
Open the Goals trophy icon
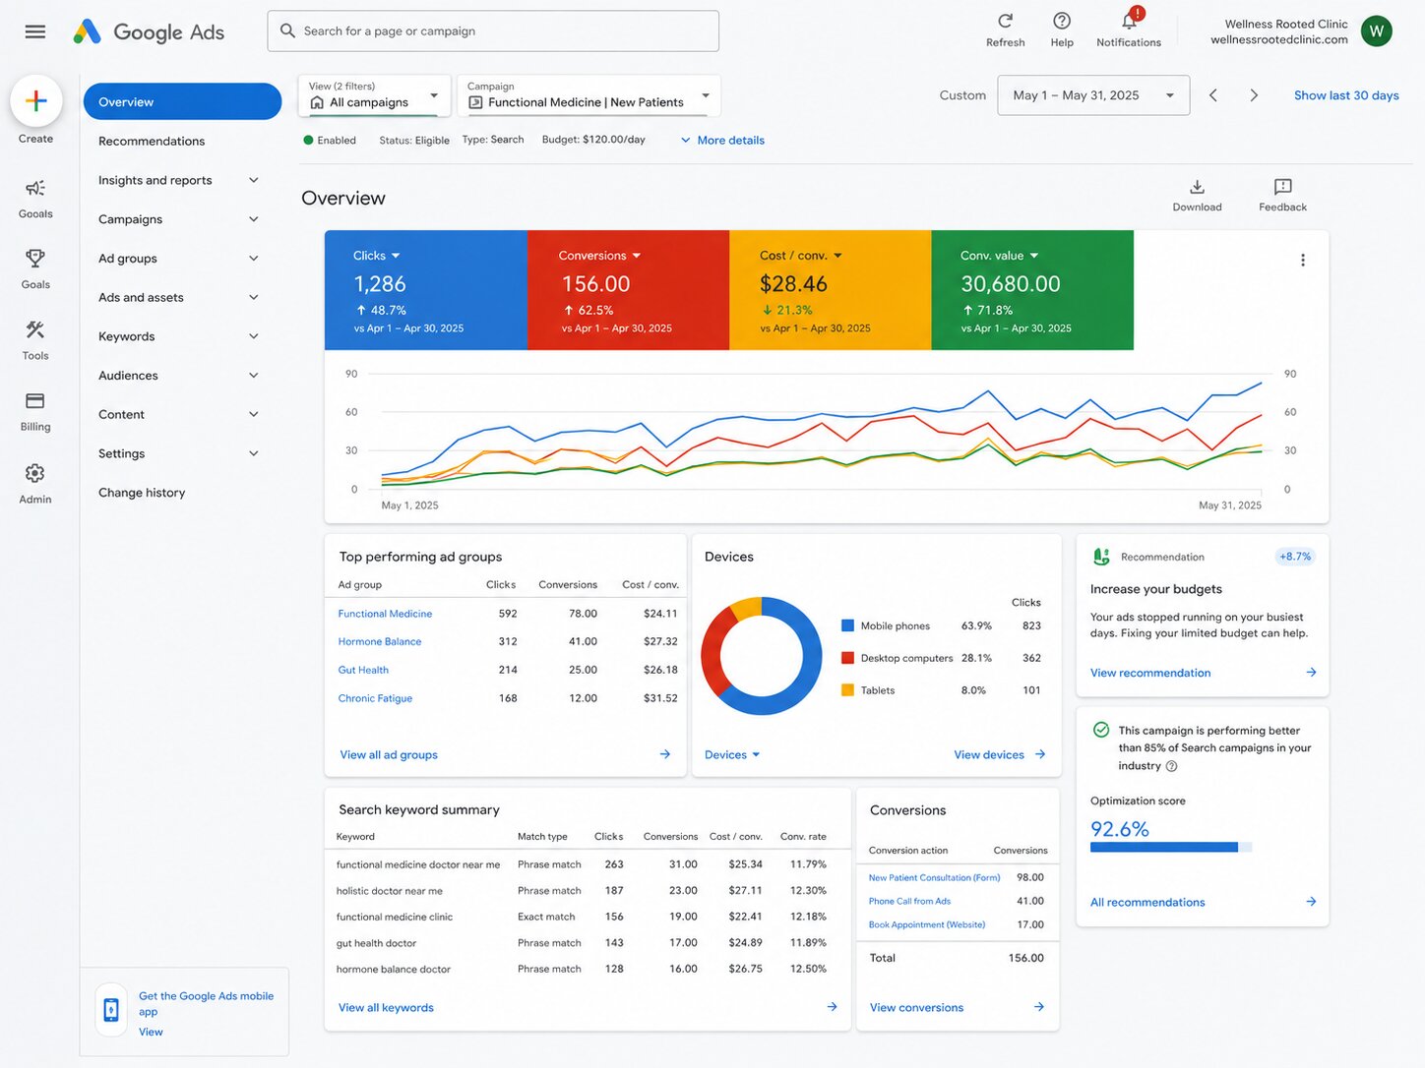35,259
